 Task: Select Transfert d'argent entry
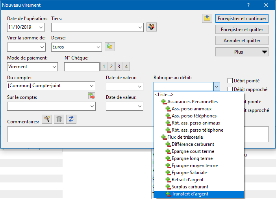(x=199, y=194)
